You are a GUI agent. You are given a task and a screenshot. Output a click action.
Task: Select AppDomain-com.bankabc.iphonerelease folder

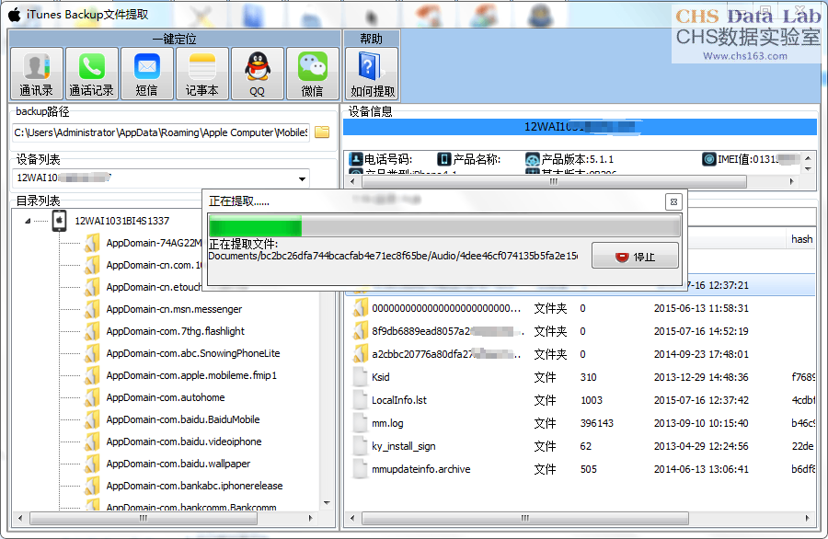pos(194,486)
